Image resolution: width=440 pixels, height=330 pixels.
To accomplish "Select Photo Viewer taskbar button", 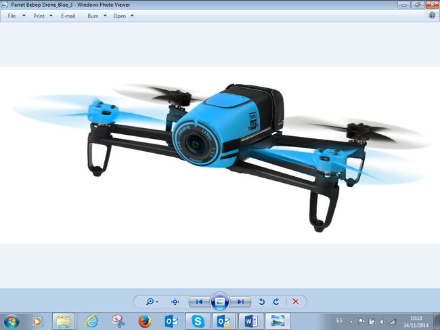I will [278, 321].
